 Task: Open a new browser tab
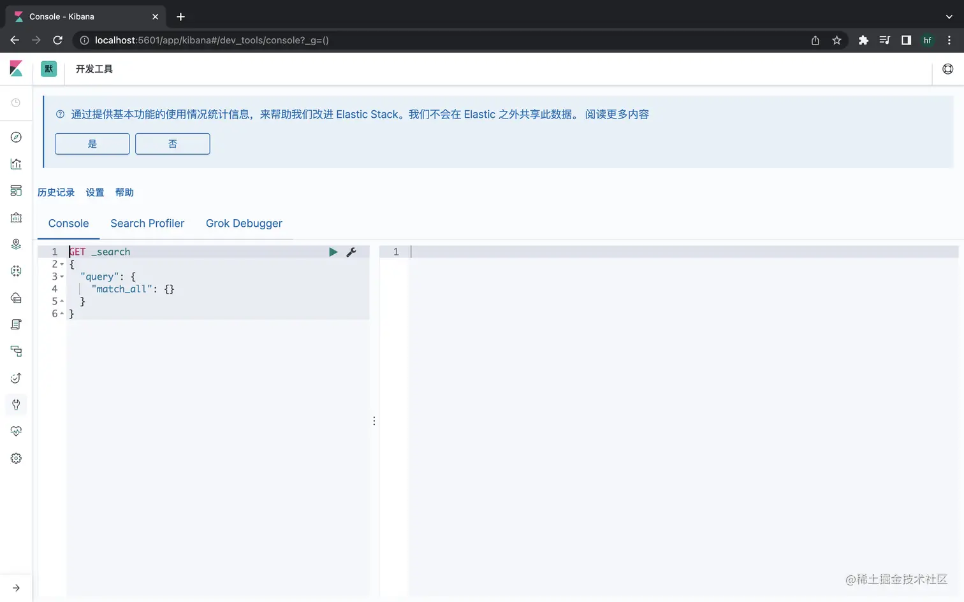point(180,17)
